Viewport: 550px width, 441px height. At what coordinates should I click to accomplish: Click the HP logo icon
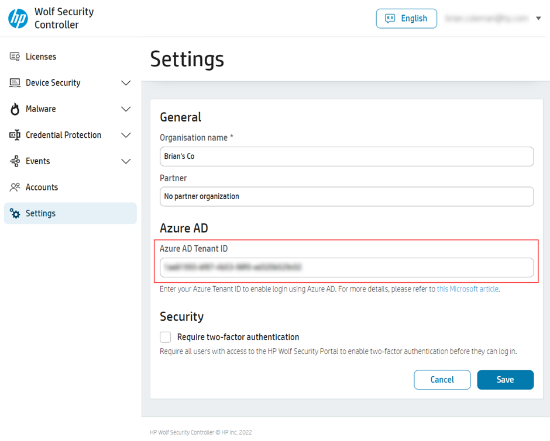[x=18, y=18]
